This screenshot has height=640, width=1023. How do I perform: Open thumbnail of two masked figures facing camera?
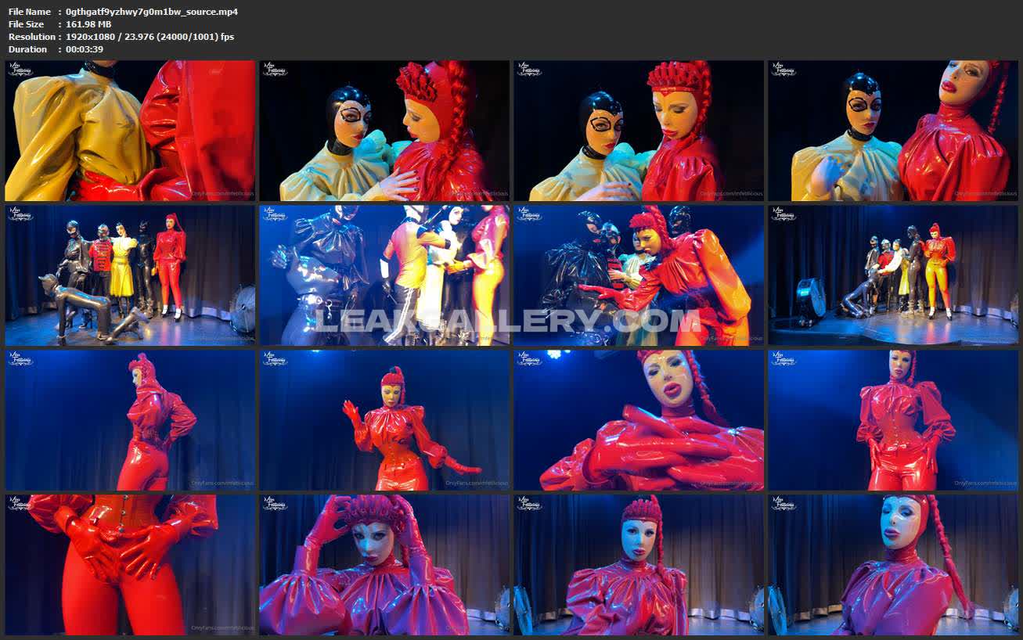pyautogui.click(x=892, y=131)
